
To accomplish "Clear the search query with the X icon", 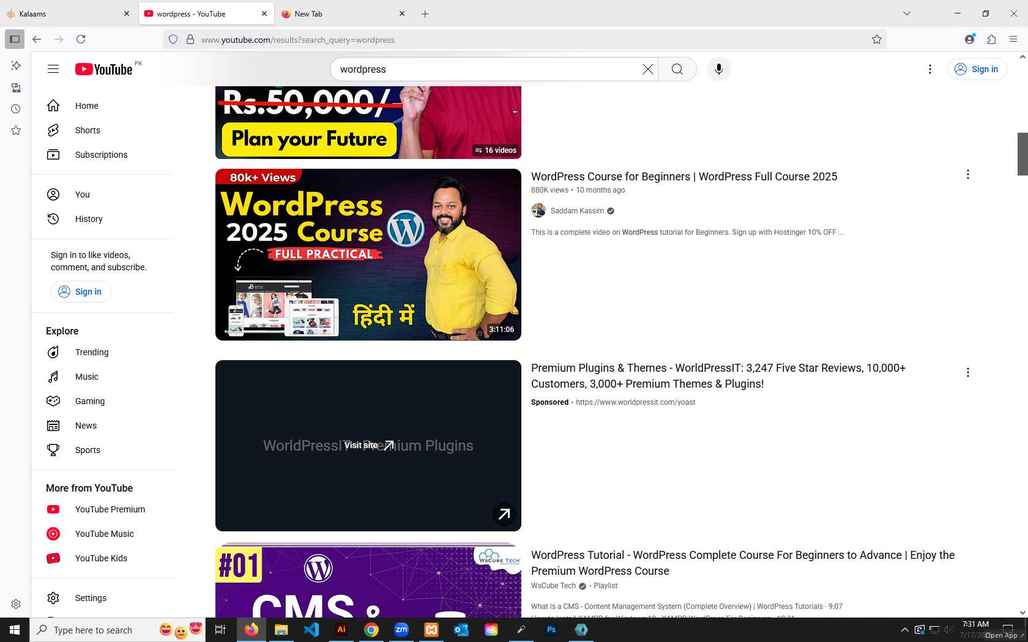I will click(647, 69).
